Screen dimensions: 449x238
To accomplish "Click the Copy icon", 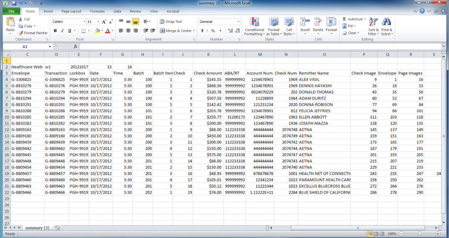I will (20, 26).
